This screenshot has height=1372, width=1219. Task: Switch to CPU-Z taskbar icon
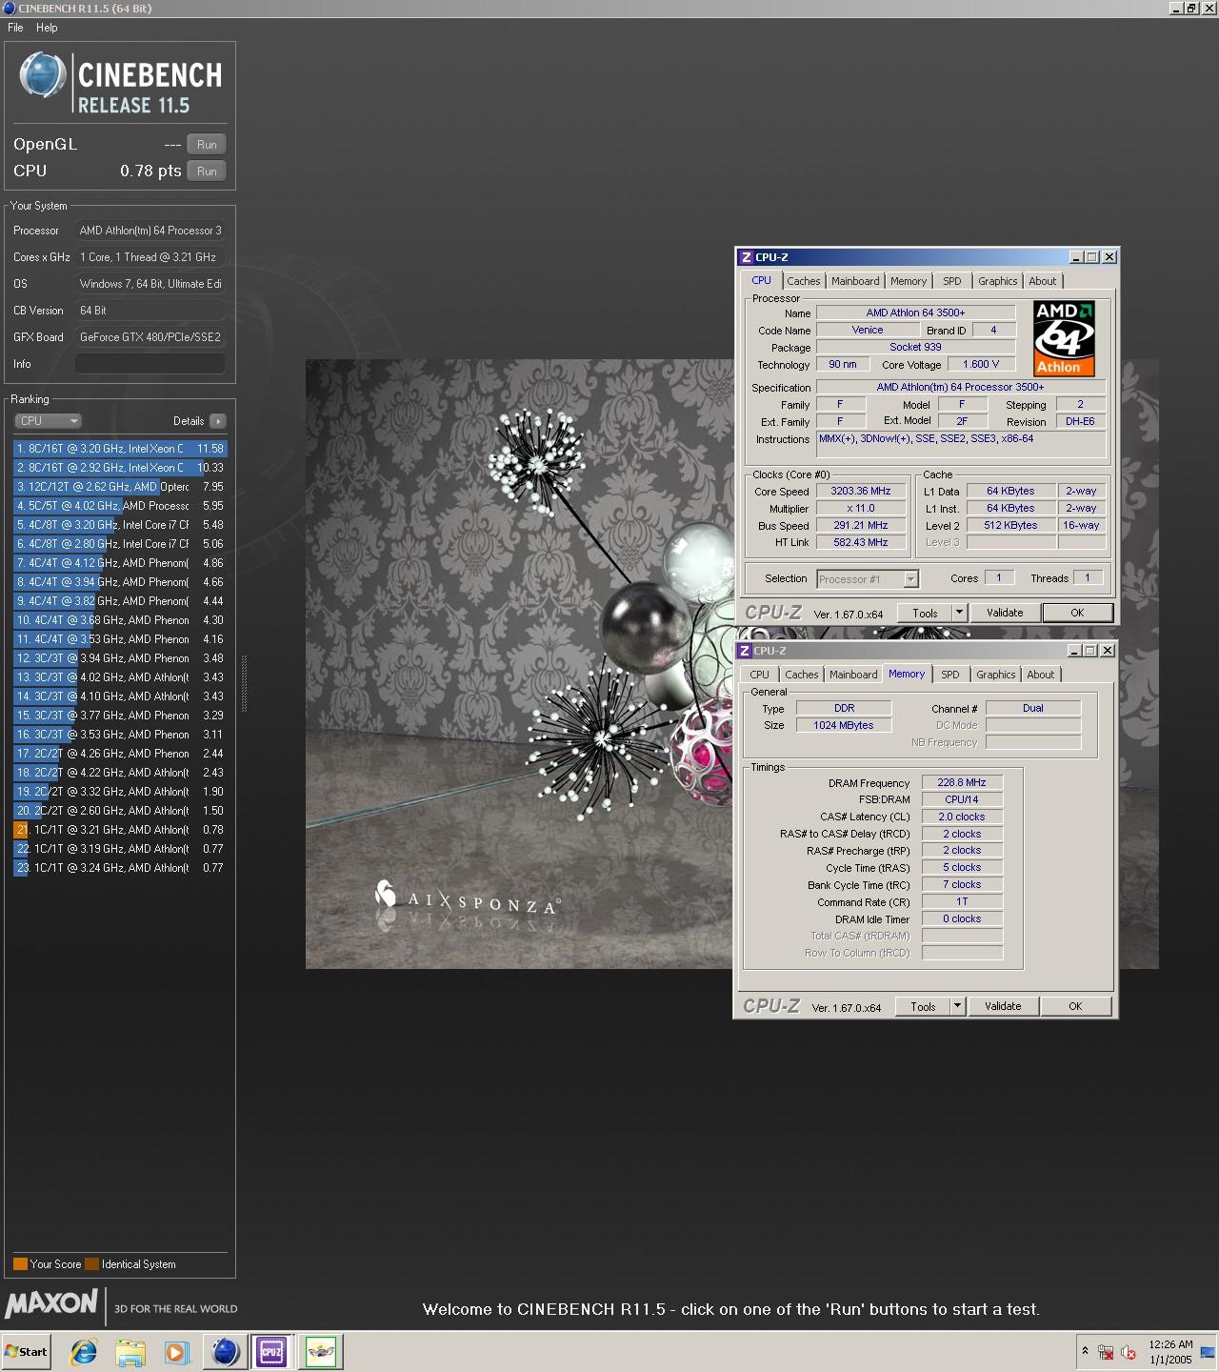pyautogui.click(x=272, y=1351)
